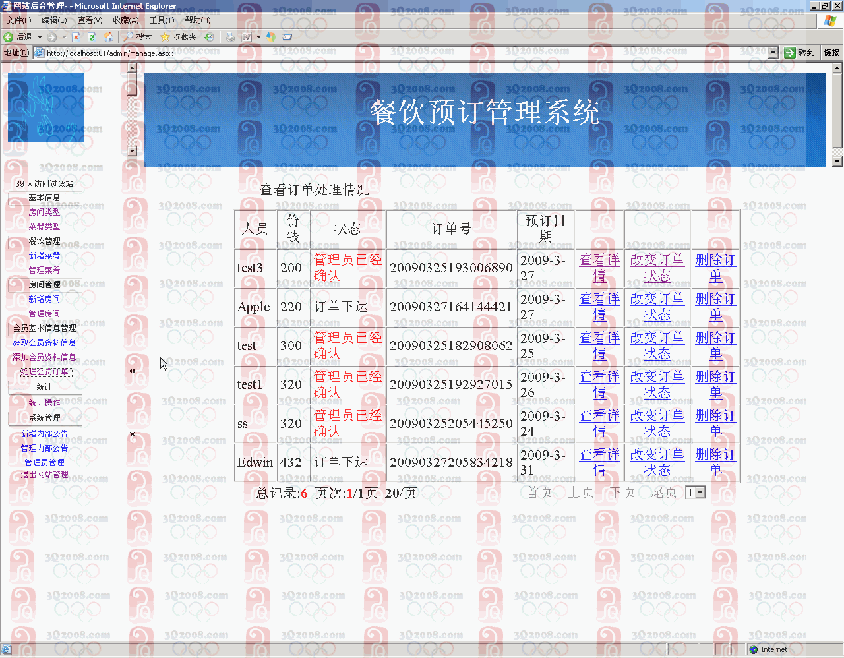View order details for test1 row
Image resolution: width=844 pixels, height=658 pixels.
coord(599,384)
